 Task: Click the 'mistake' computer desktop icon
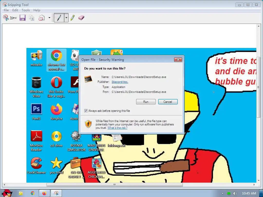36,58
